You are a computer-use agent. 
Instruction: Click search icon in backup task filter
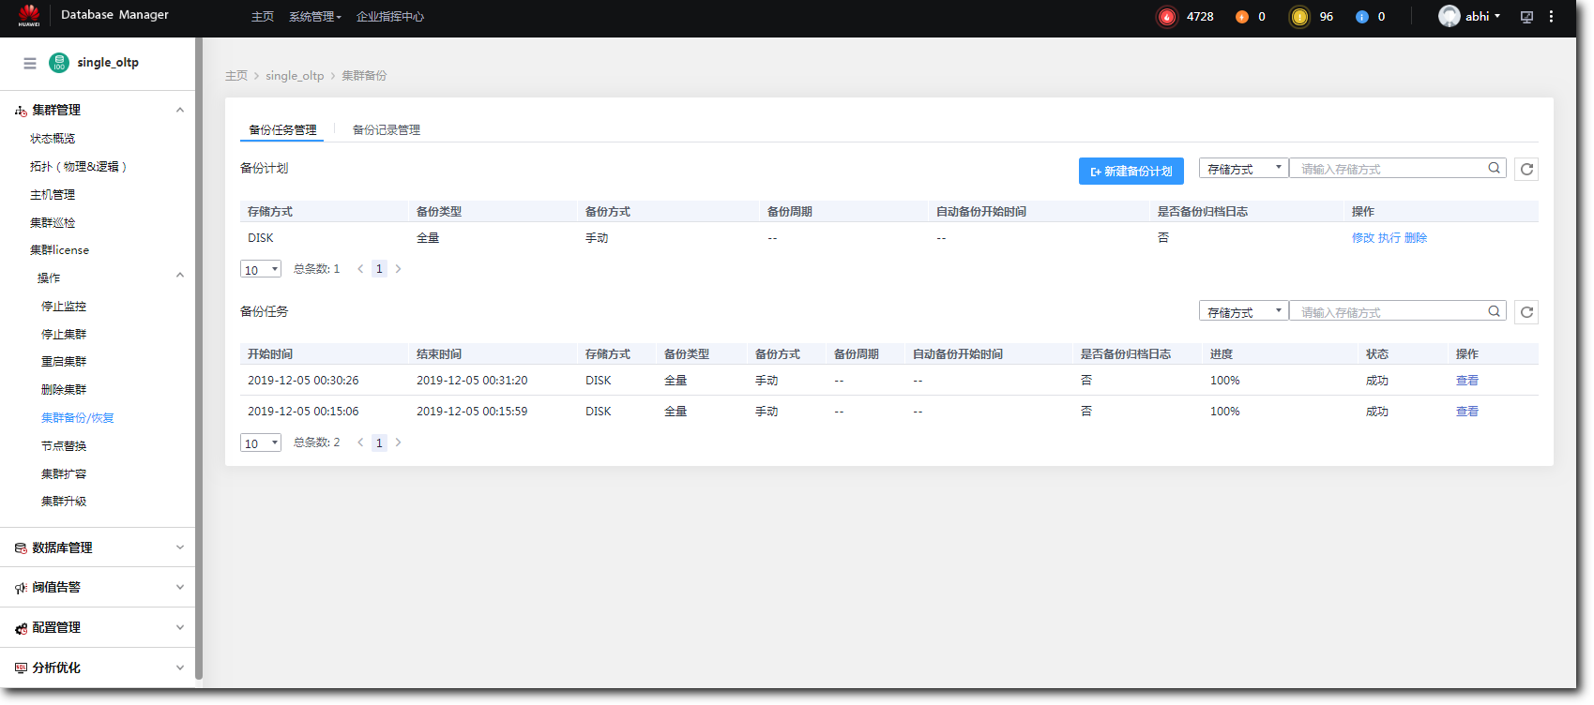pyautogui.click(x=1494, y=311)
